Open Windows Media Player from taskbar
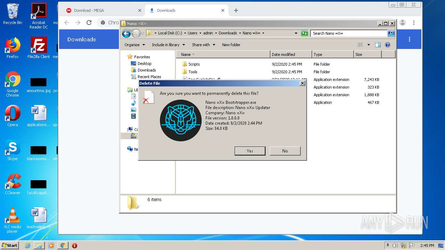The width and height of the screenshot is (445, 250). (51, 245)
